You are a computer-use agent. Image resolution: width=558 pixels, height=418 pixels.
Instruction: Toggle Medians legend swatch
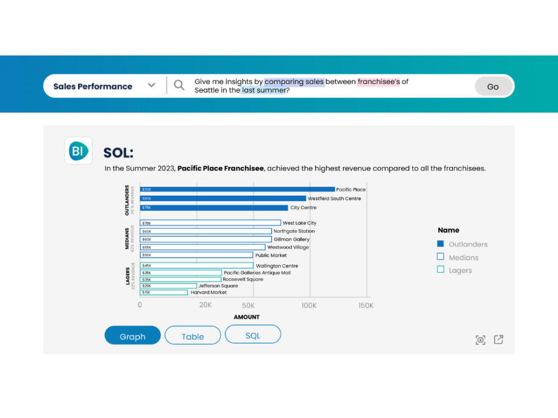pos(440,256)
